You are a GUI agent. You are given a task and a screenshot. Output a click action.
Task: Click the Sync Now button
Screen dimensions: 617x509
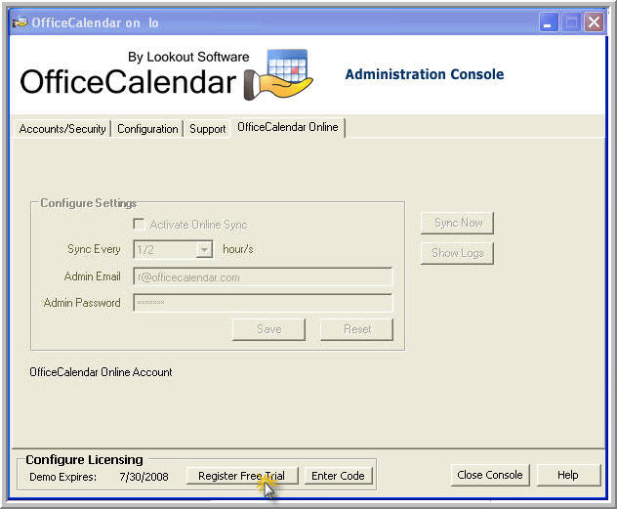click(x=457, y=223)
